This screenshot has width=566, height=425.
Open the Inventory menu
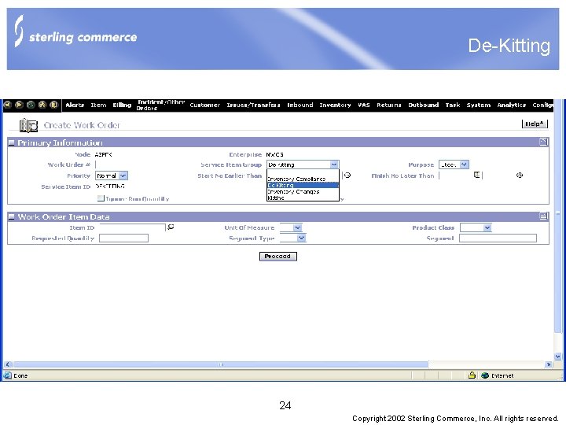click(x=335, y=105)
